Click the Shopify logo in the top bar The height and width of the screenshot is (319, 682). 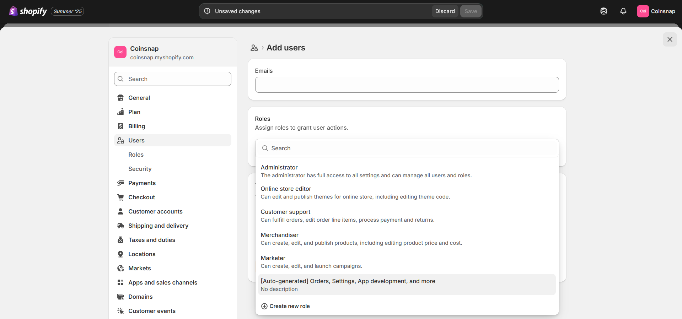click(x=28, y=11)
